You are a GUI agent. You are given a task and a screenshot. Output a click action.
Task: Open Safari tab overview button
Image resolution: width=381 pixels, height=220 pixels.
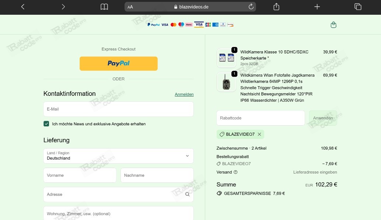click(357, 7)
